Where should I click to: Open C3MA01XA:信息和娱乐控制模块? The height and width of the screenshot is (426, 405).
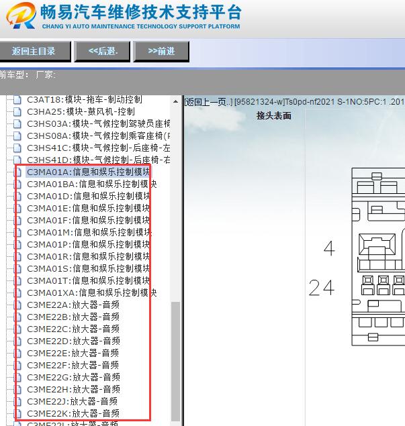[91, 293]
